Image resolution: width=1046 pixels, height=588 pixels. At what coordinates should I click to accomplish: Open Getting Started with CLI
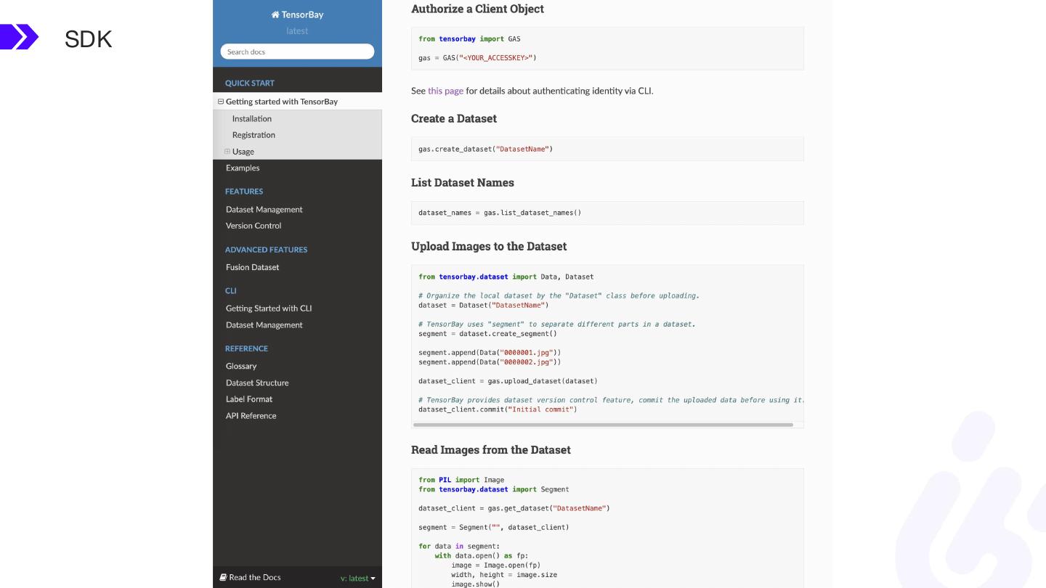pos(269,309)
